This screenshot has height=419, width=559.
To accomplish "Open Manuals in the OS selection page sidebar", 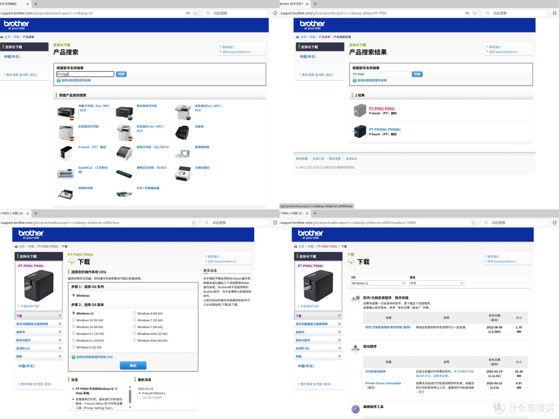I will [38, 332].
